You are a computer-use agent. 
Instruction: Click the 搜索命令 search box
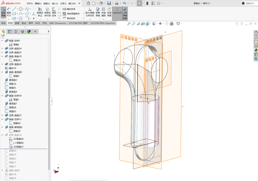tap(250, 3)
